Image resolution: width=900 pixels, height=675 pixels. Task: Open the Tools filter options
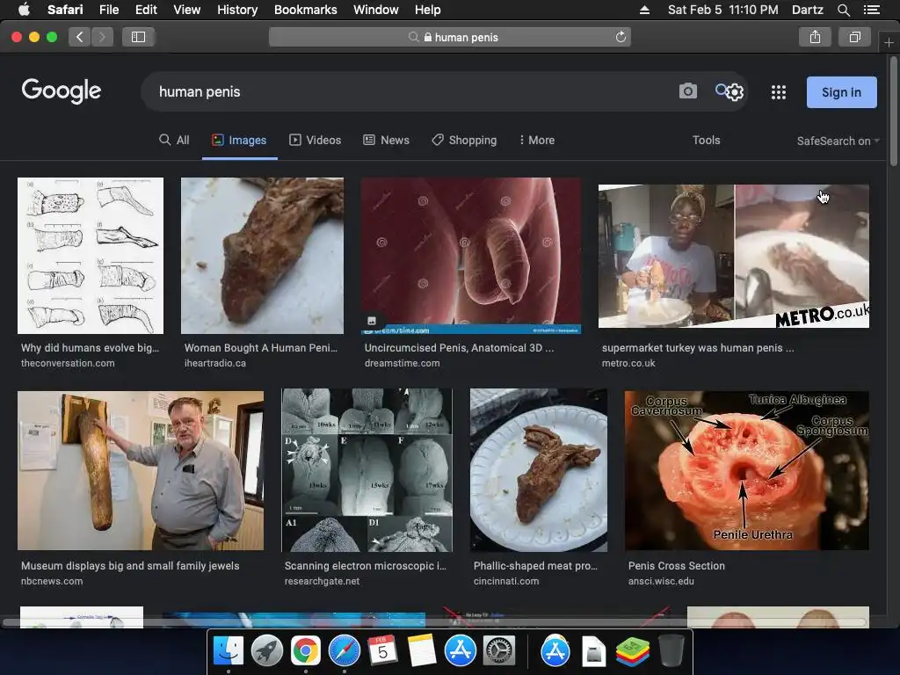pyautogui.click(x=706, y=140)
